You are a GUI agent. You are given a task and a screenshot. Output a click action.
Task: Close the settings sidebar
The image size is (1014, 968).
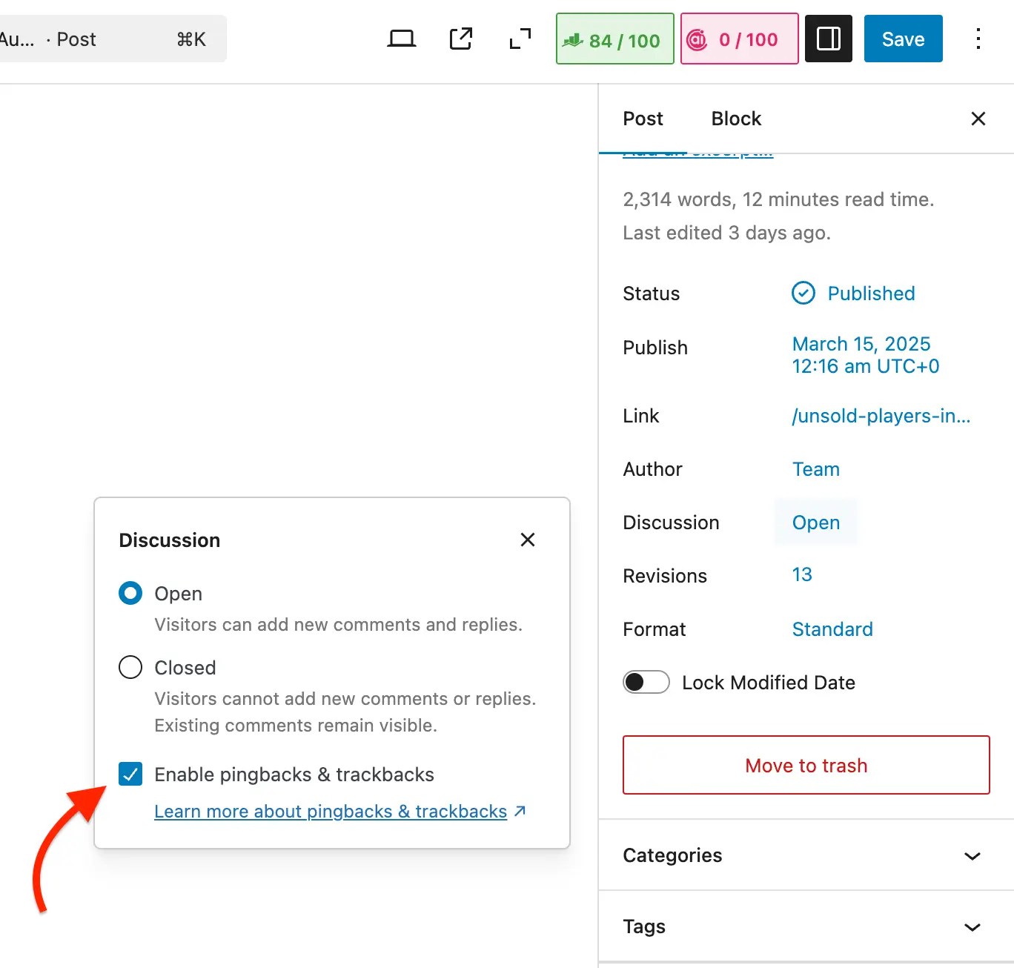[978, 119]
